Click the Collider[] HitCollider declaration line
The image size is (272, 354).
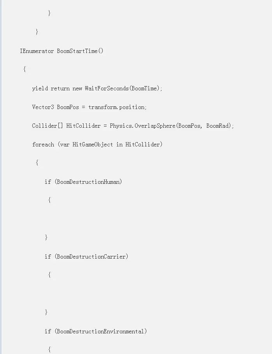coord(133,126)
